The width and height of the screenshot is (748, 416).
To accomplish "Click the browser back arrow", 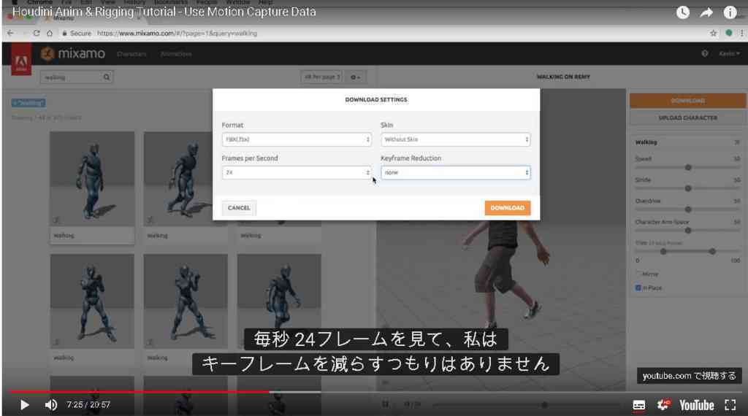I will pyautogui.click(x=10, y=34).
